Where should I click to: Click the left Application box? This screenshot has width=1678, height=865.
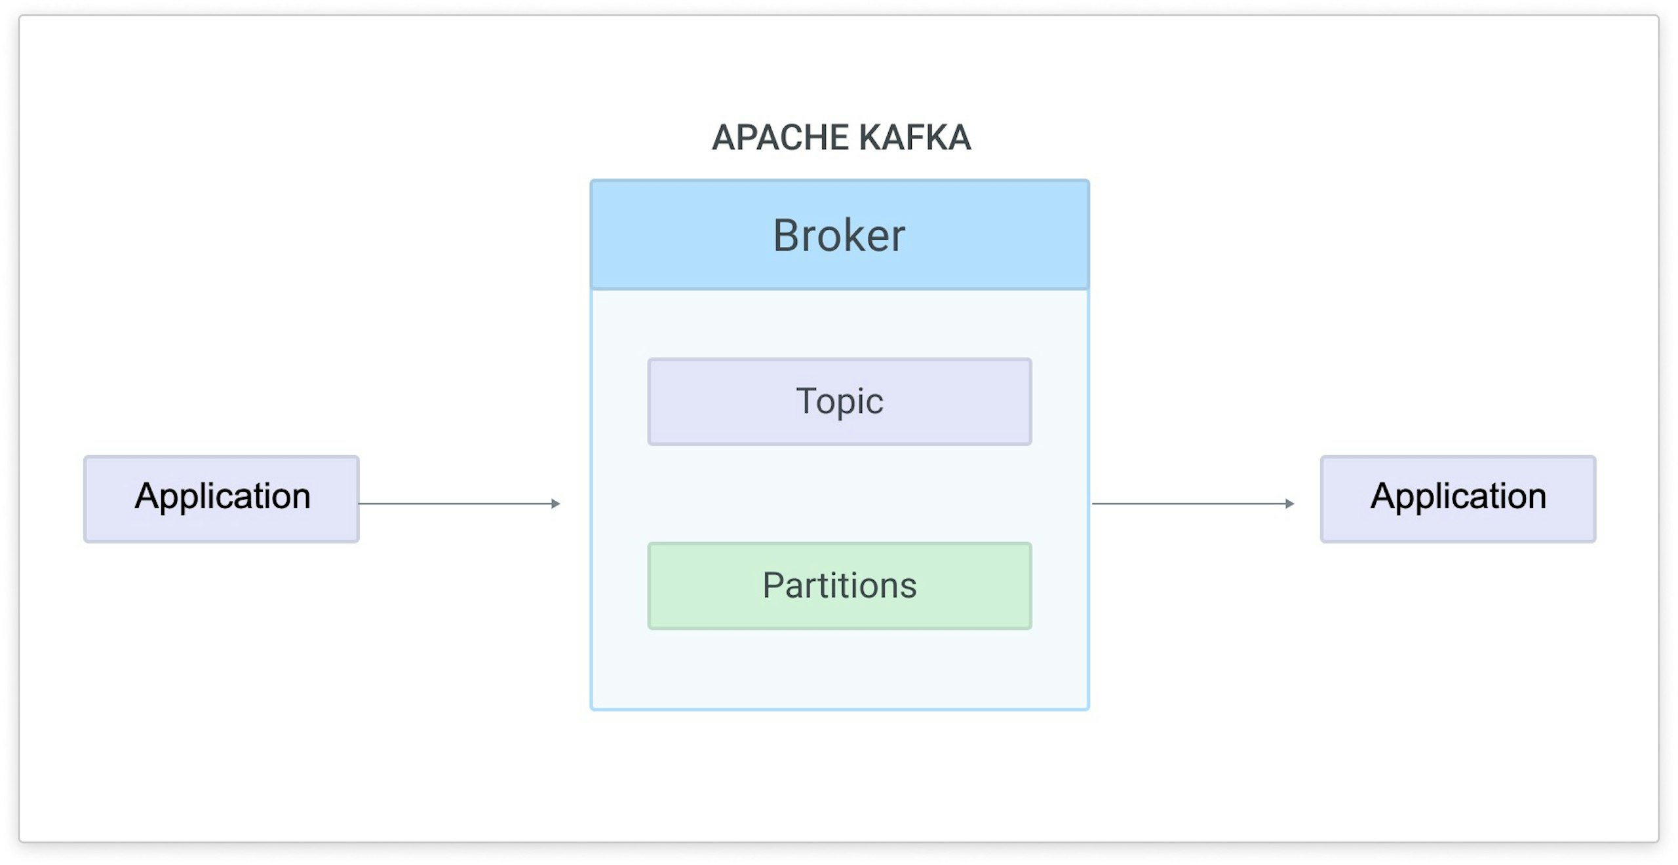[x=222, y=498]
